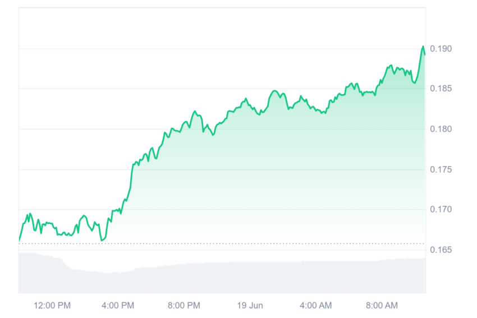This screenshot has height=318, width=477.
Task: Click the 0.180 price axis label
Action: [441, 129]
